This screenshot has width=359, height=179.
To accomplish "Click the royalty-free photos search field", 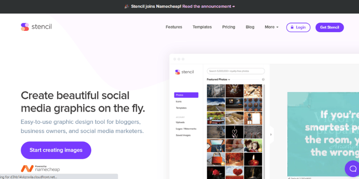I will [x=236, y=71].
